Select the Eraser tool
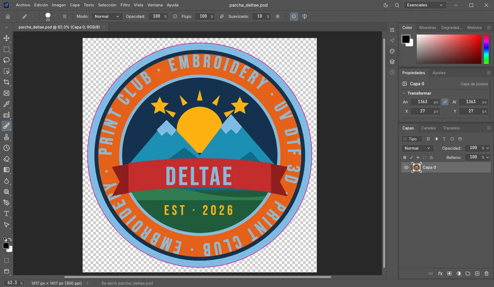The height and width of the screenshot is (287, 494). click(6, 159)
